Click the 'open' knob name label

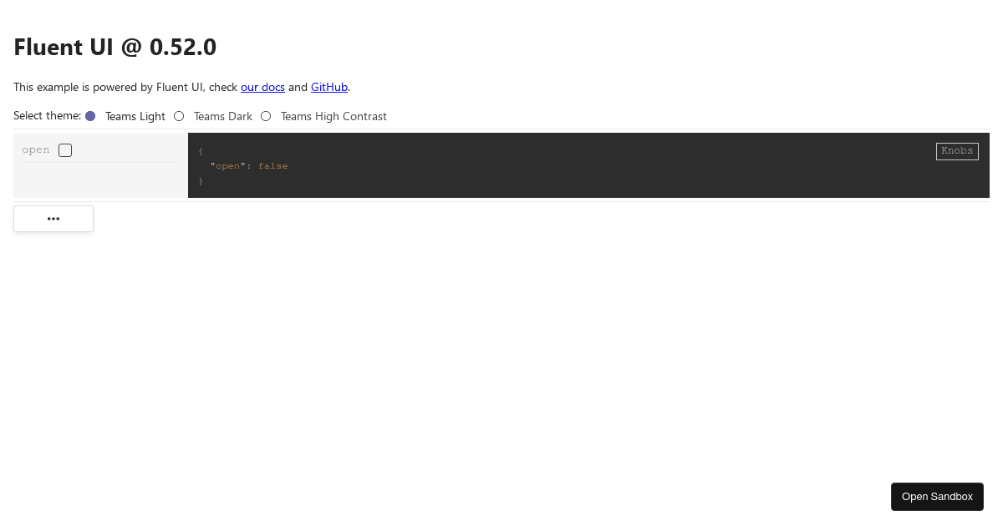pyautogui.click(x=36, y=150)
